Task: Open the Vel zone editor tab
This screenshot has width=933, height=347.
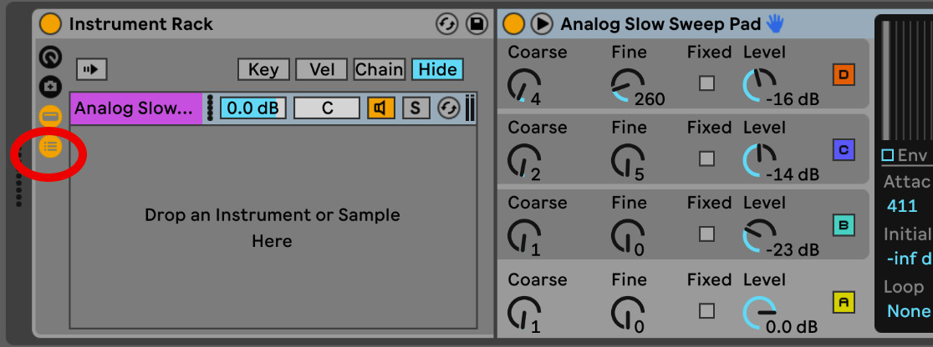Action: tap(321, 69)
